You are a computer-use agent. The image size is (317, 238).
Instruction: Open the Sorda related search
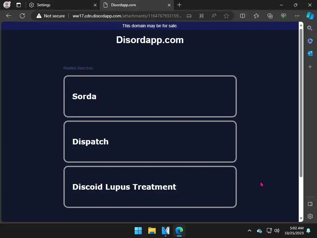[150, 96]
